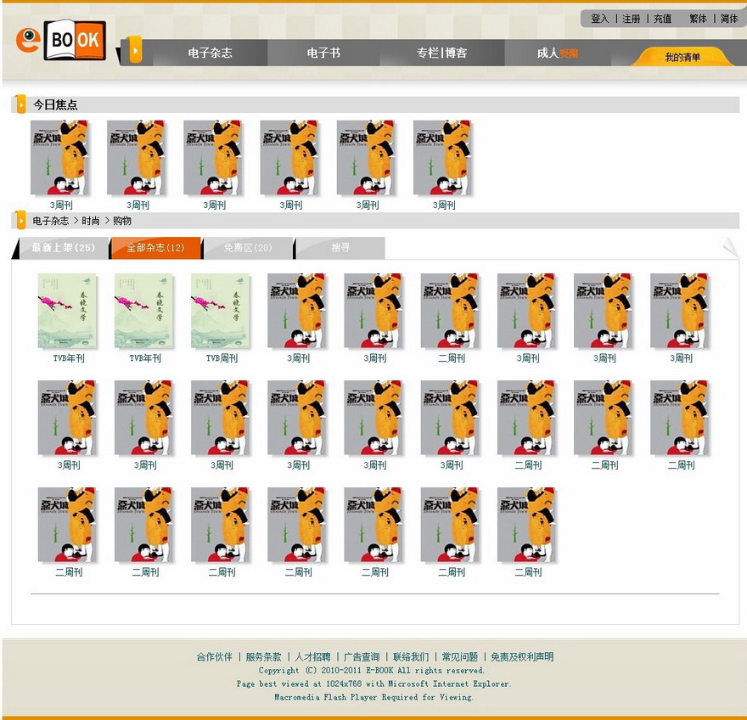Click the E-BOOK logo

point(60,40)
